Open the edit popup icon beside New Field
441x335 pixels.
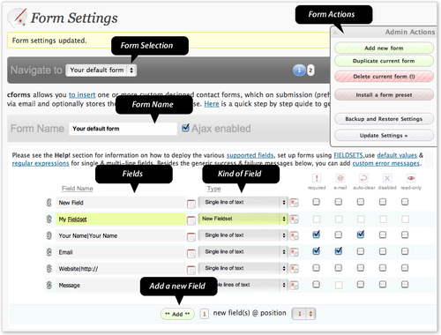pyautogui.click(x=191, y=204)
